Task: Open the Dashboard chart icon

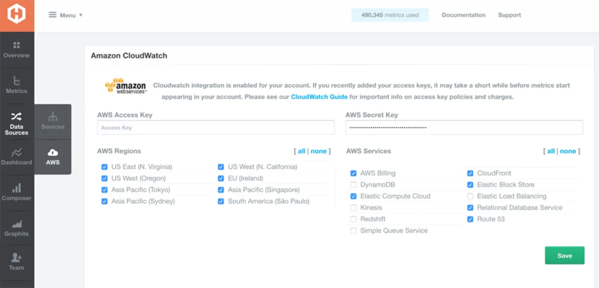Action: click(x=16, y=153)
